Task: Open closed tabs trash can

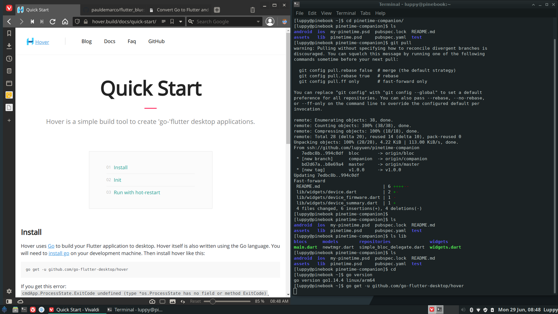Action: pyautogui.click(x=252, y=10)
